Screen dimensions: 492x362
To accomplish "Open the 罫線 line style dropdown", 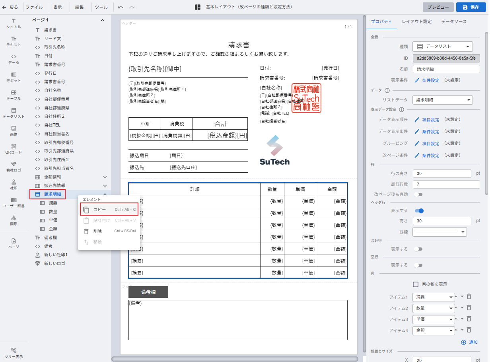I will (x=439, y=232).
